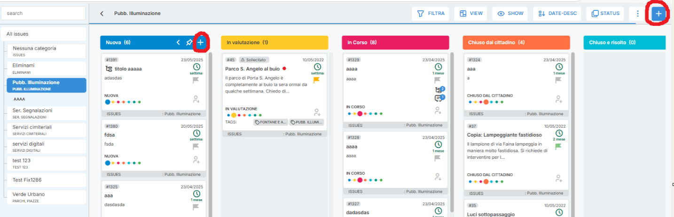Open subtasks icon with badge on issue #1329
674x217 pixels.
click(x=439, y=90)
